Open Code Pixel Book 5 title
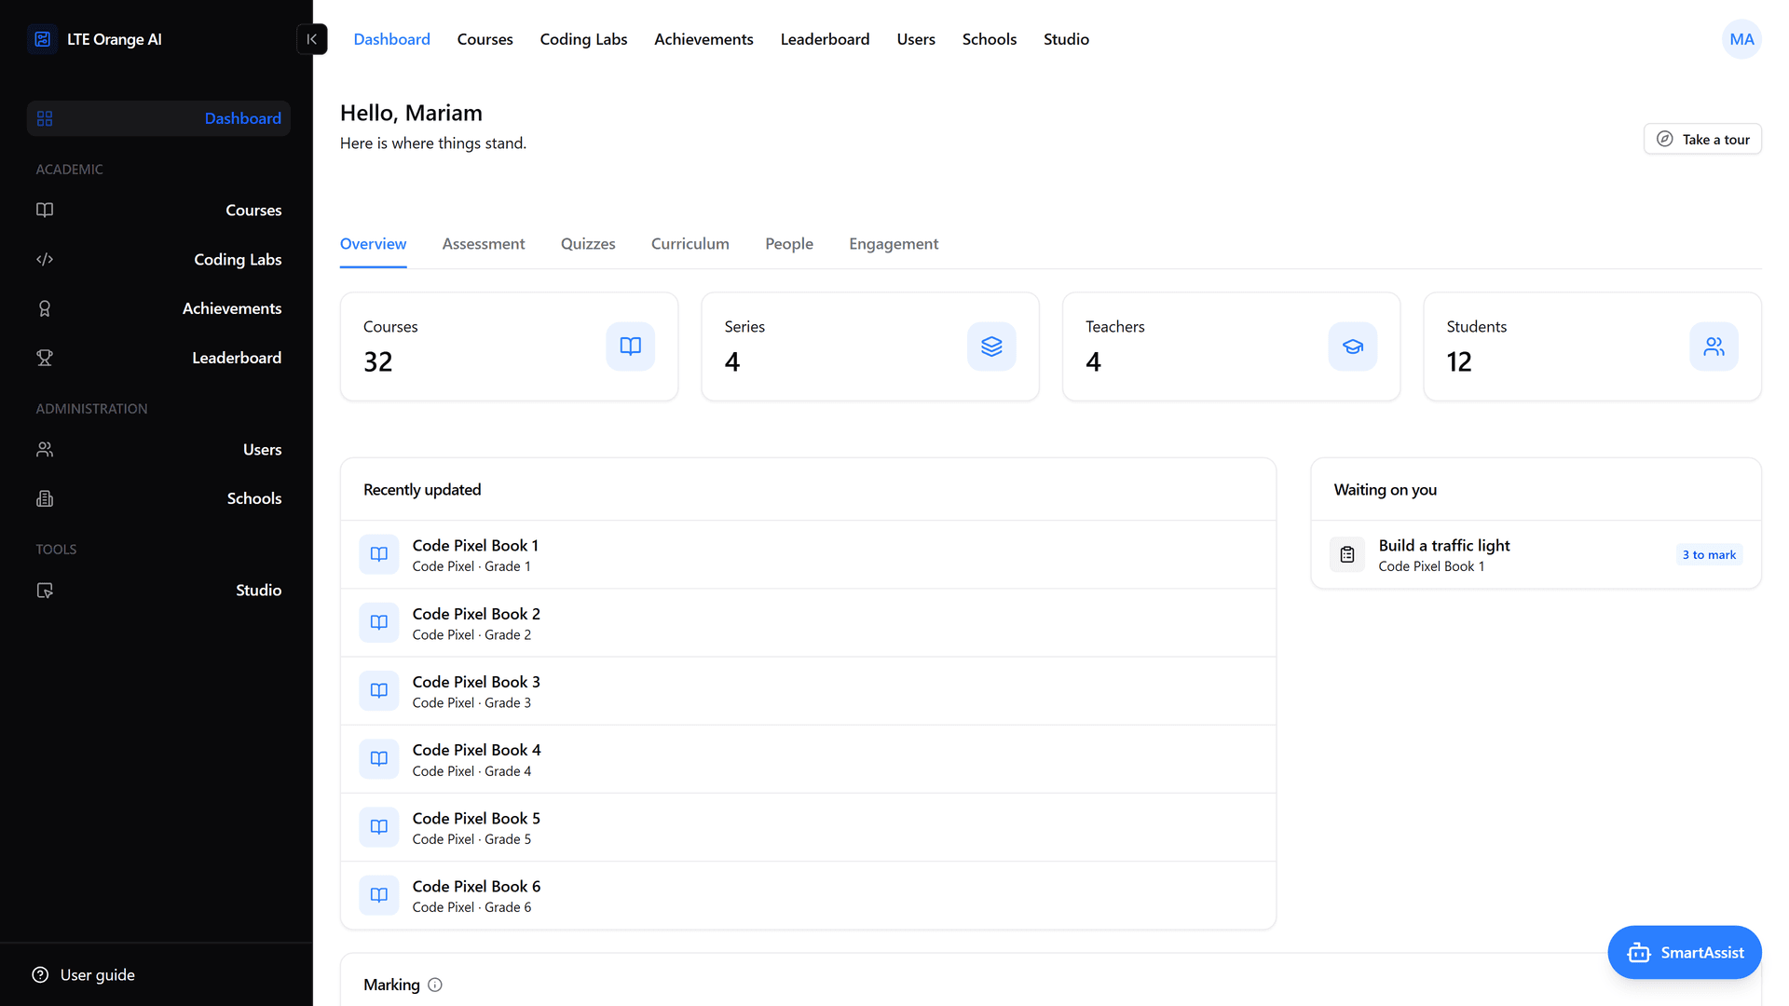 click(476, 819)
